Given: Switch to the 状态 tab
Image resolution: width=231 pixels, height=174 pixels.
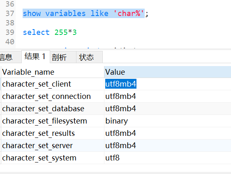Looking at the screenshot, I should click(89, 57).
